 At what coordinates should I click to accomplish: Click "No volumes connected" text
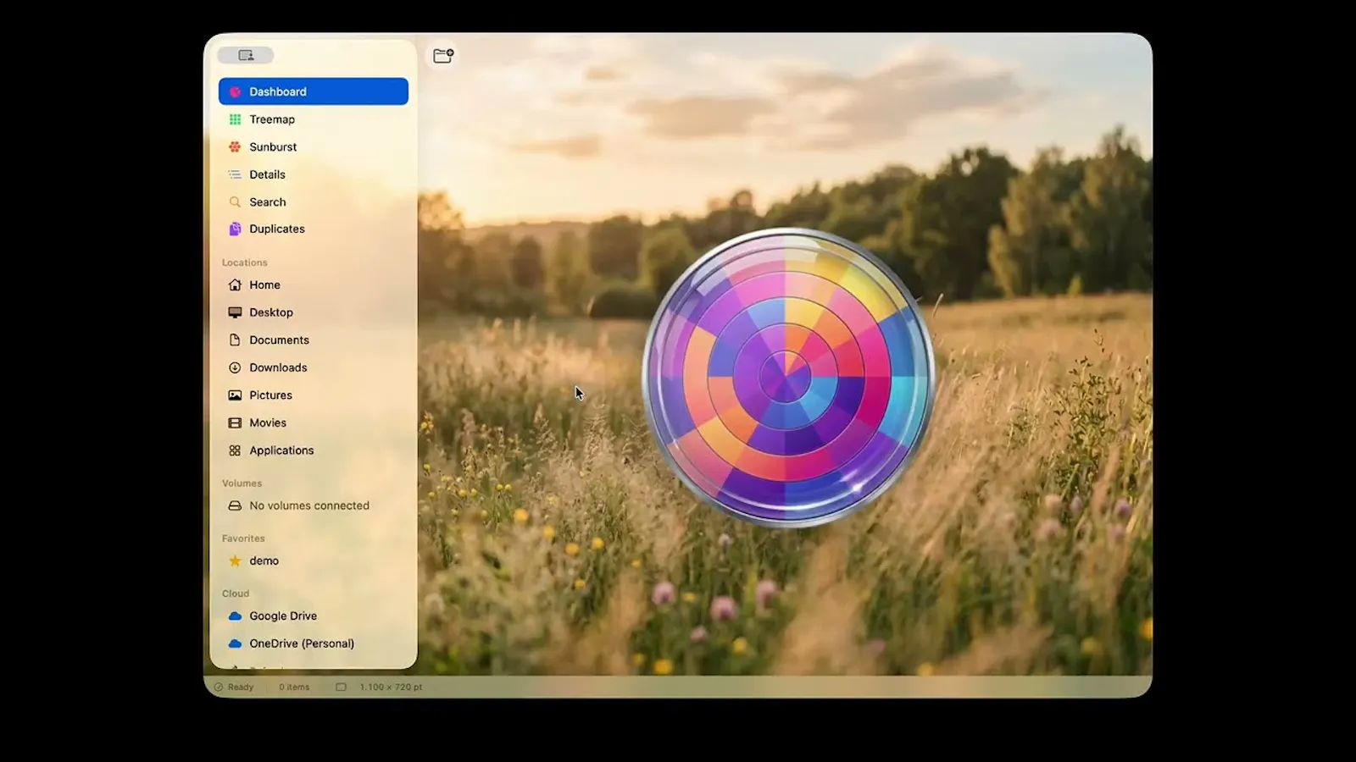click(309, 505)
